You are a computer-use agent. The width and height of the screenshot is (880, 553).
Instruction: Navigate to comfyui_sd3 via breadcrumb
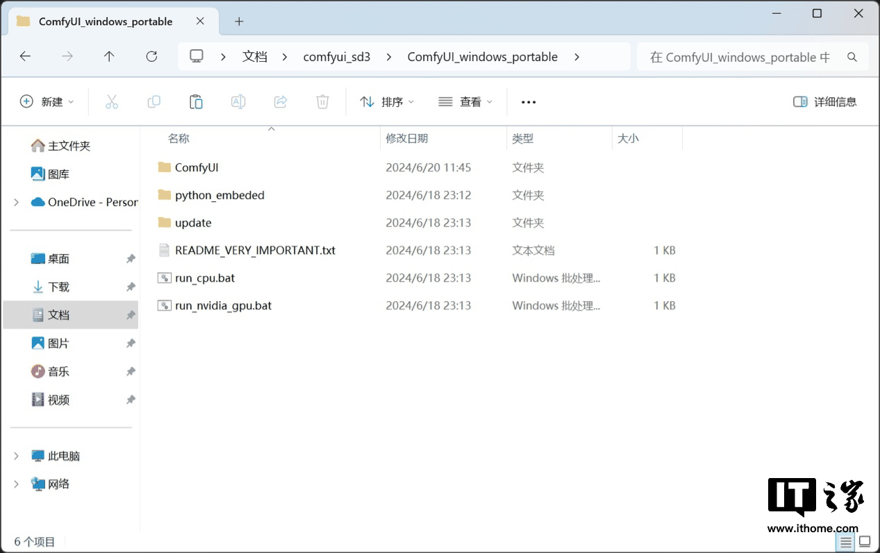click(337, 57)
